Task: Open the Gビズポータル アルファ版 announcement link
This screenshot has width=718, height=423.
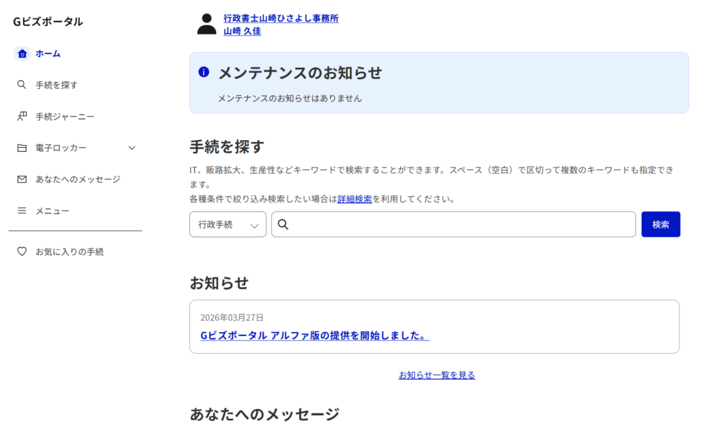Action: click(315, 335)
